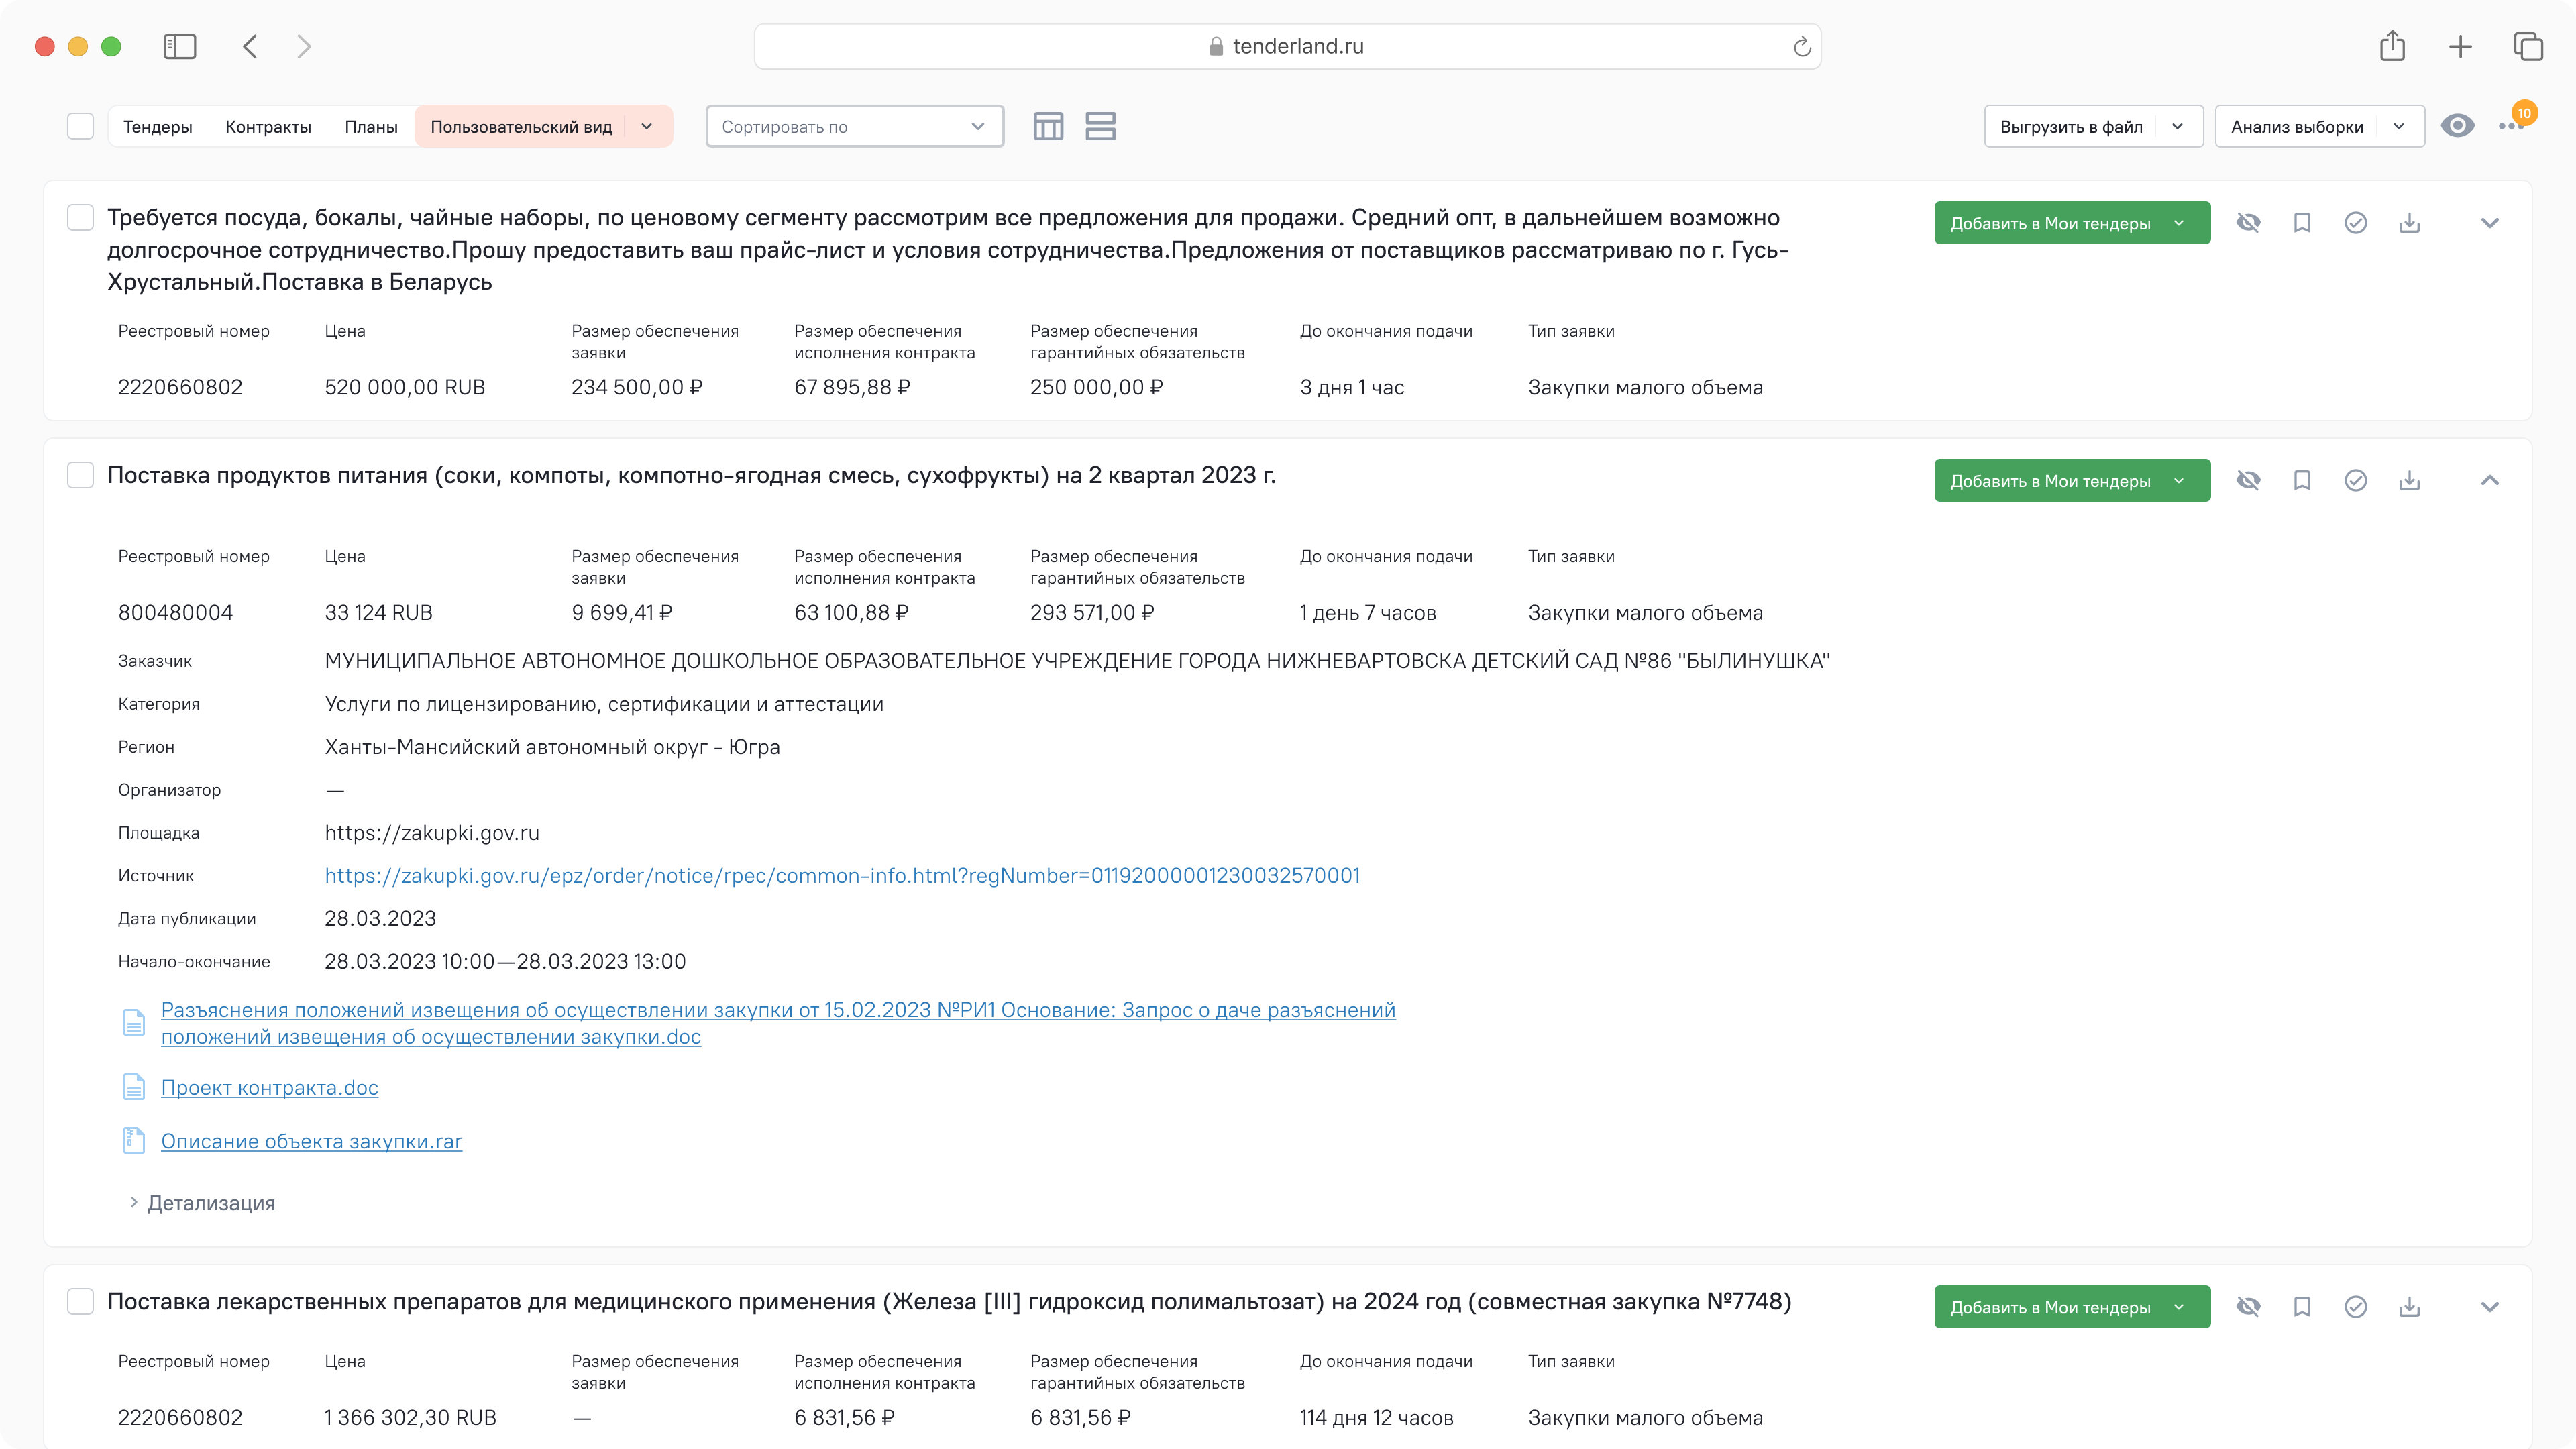Expand the 'Детализация' section
2576x1449 pixels.
pos(210,1203)
